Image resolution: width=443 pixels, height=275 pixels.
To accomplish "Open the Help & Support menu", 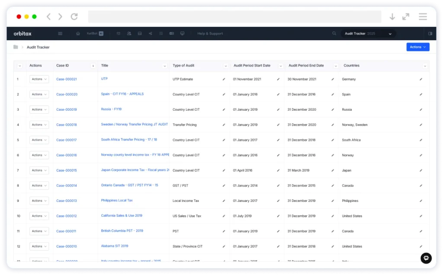I will pos(210,33).
